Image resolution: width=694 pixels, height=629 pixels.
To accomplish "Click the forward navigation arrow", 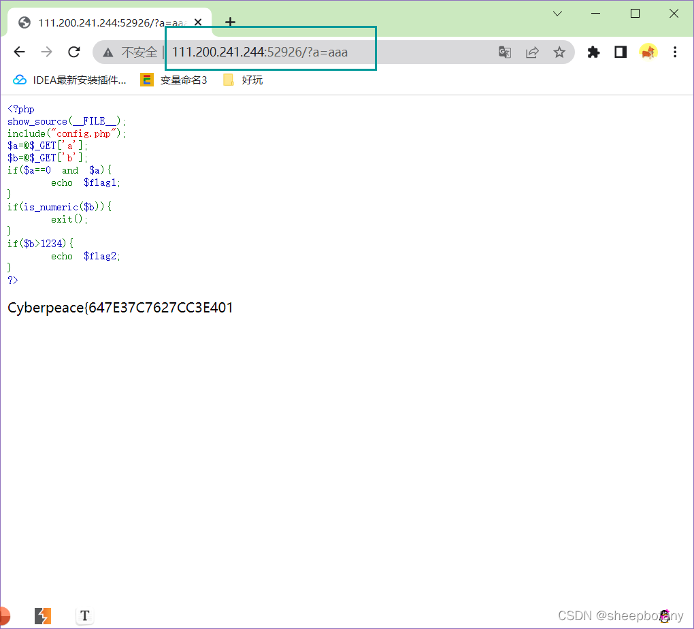I will (46, 52).
